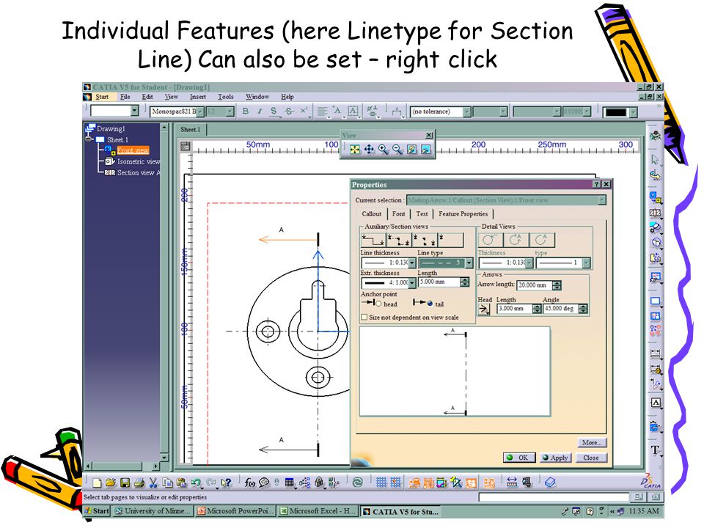
Task: Click the More... button
Action: tap(592, 443)
